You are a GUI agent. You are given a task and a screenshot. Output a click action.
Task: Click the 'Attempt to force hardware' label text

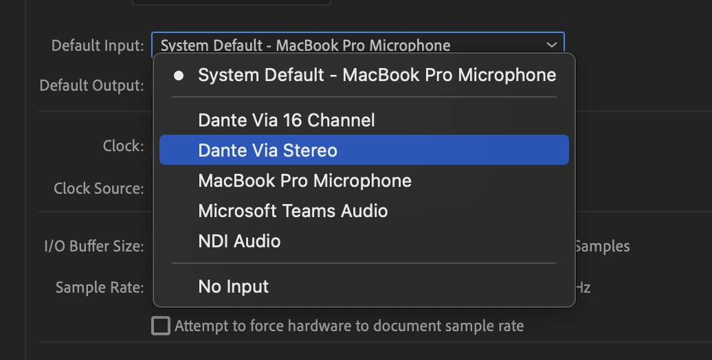pyautogui.click(x=349, y=326)
